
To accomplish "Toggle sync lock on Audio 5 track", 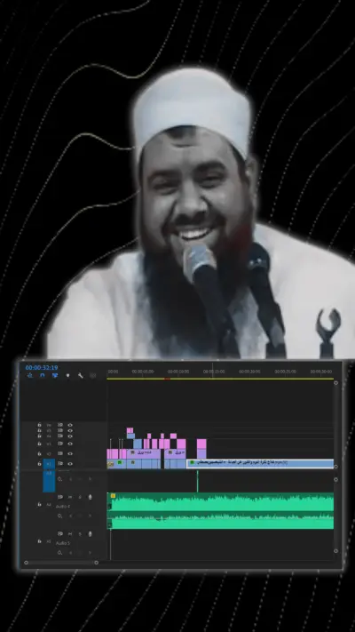I will click(x=60, y=533).
